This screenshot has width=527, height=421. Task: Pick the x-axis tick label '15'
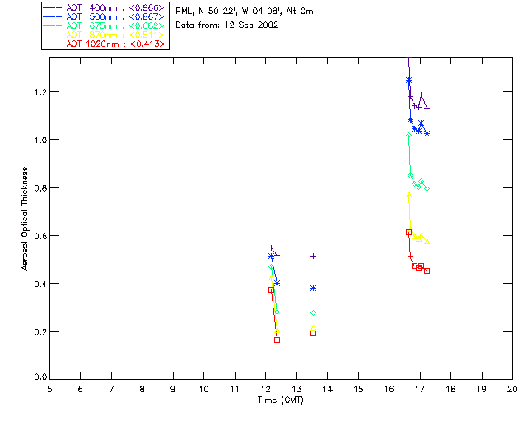[x=358, y=390]
